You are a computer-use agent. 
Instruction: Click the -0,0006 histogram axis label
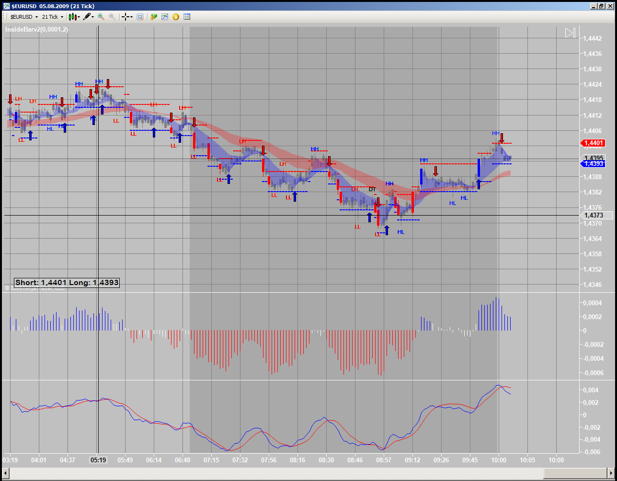(593, 373)
